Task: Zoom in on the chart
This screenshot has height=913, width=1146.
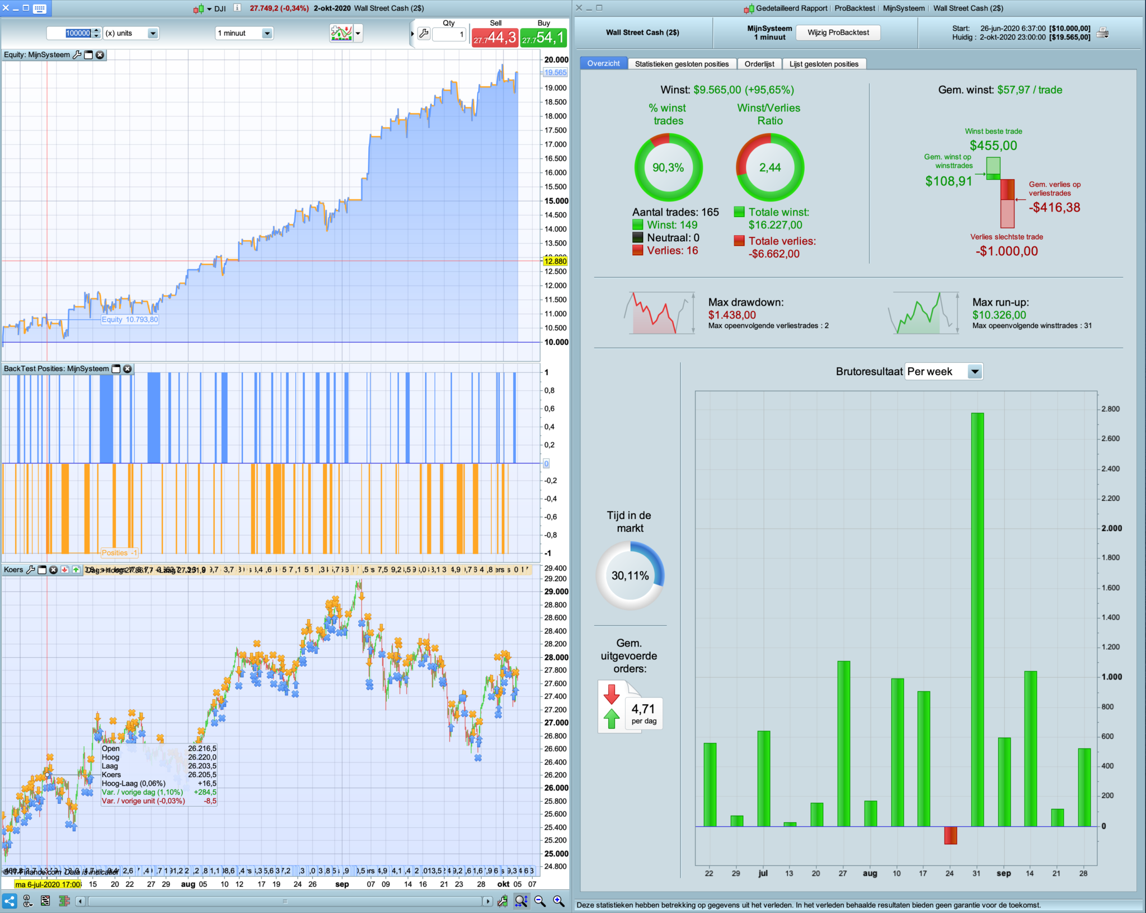Action: tap(558, 901)
